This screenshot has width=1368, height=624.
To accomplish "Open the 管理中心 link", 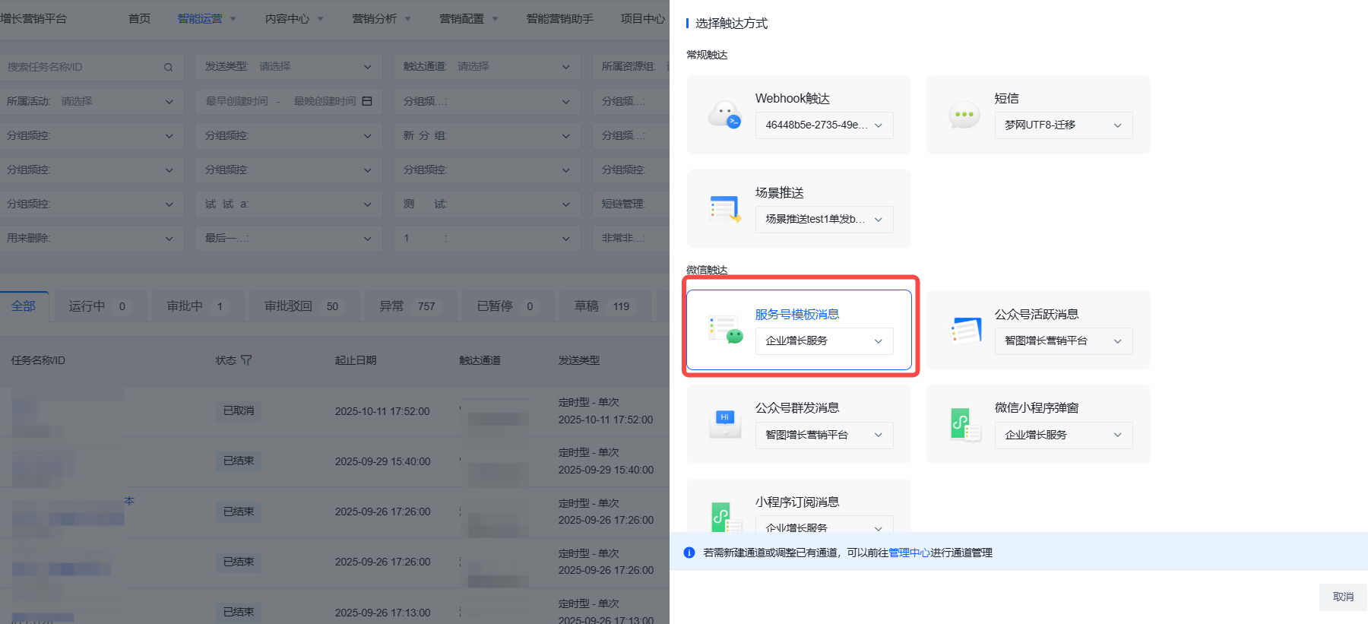I will [x=909, y=553].
